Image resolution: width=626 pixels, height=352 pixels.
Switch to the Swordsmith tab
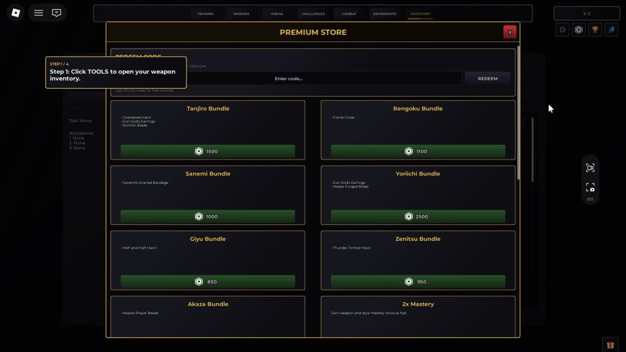coord(385,13)
